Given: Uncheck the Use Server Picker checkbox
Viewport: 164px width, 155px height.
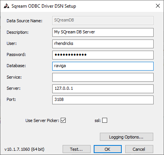Looking at the screenshot, I should 63,120.
